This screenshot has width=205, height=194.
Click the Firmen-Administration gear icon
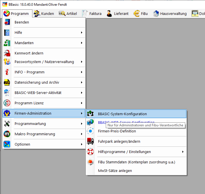click(7, 113)
